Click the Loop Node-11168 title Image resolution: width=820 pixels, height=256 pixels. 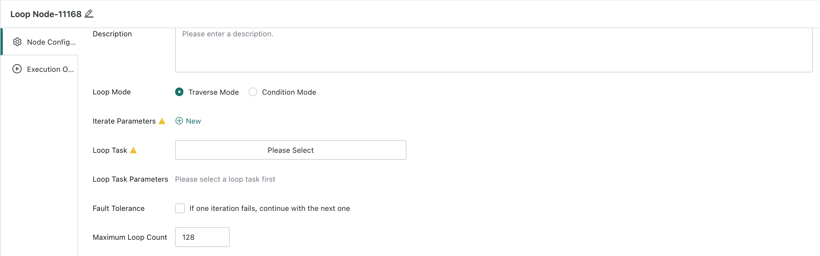[x=46, y=14]
